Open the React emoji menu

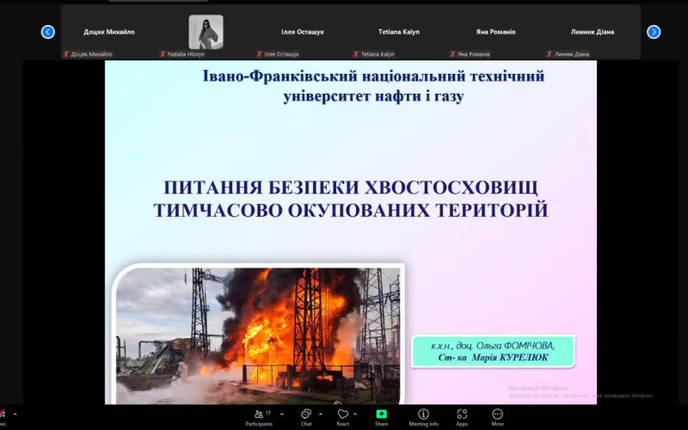pos(342,418)
